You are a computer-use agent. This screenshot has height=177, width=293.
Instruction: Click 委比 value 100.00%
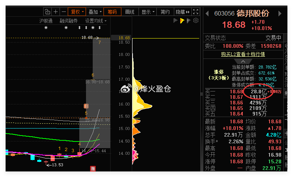point(233,46)
